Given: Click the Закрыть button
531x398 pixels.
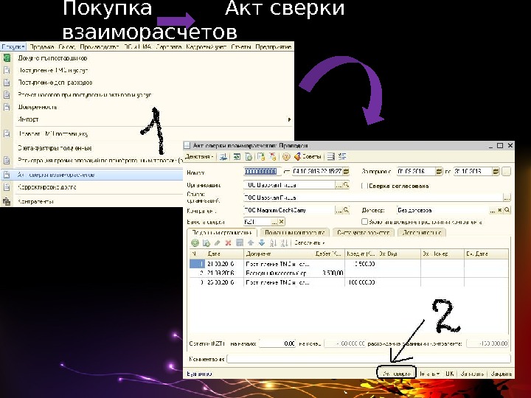Looking at the screenshot, I should pos(501,374).
